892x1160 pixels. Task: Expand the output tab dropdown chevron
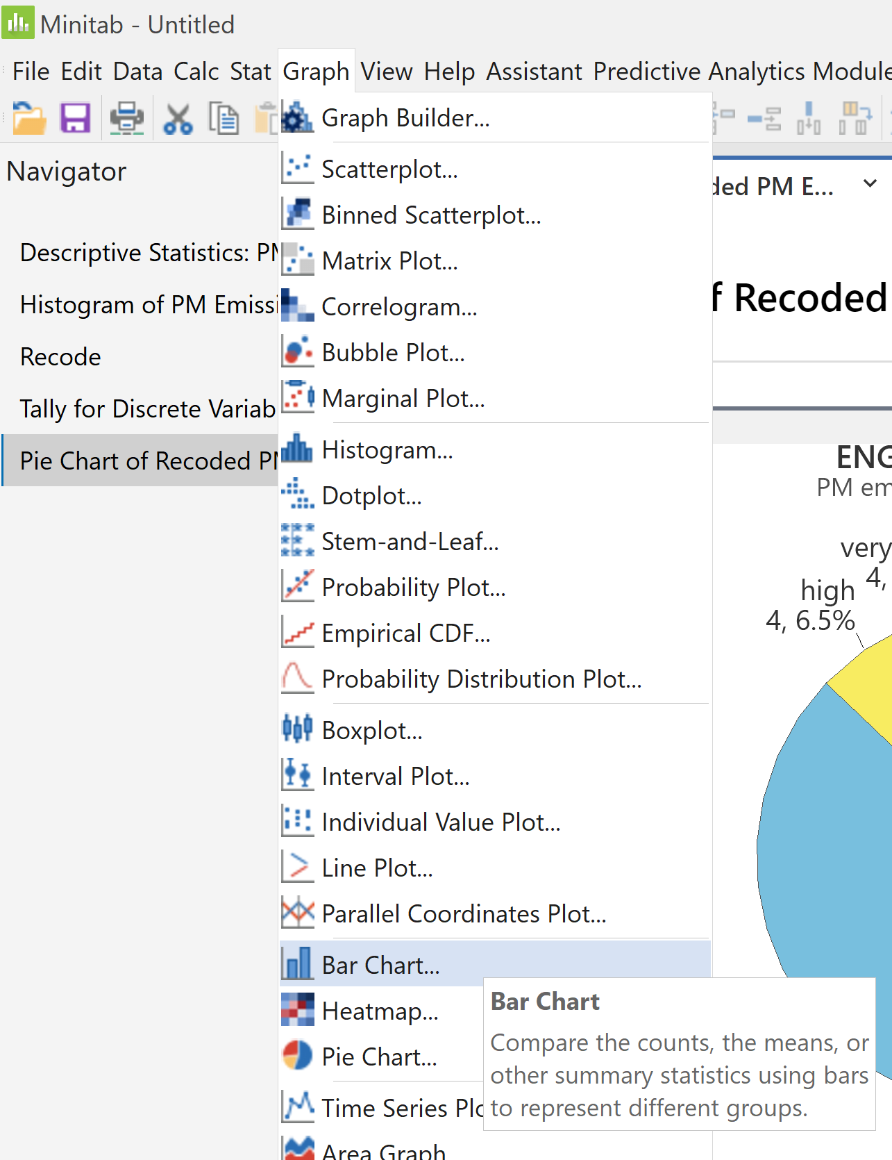(870, 184)
